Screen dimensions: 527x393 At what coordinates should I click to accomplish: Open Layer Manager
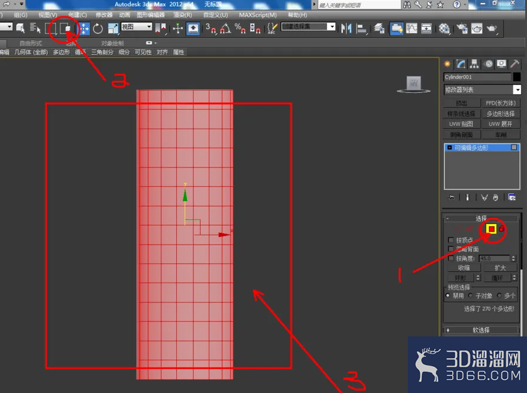coord(379,29)
